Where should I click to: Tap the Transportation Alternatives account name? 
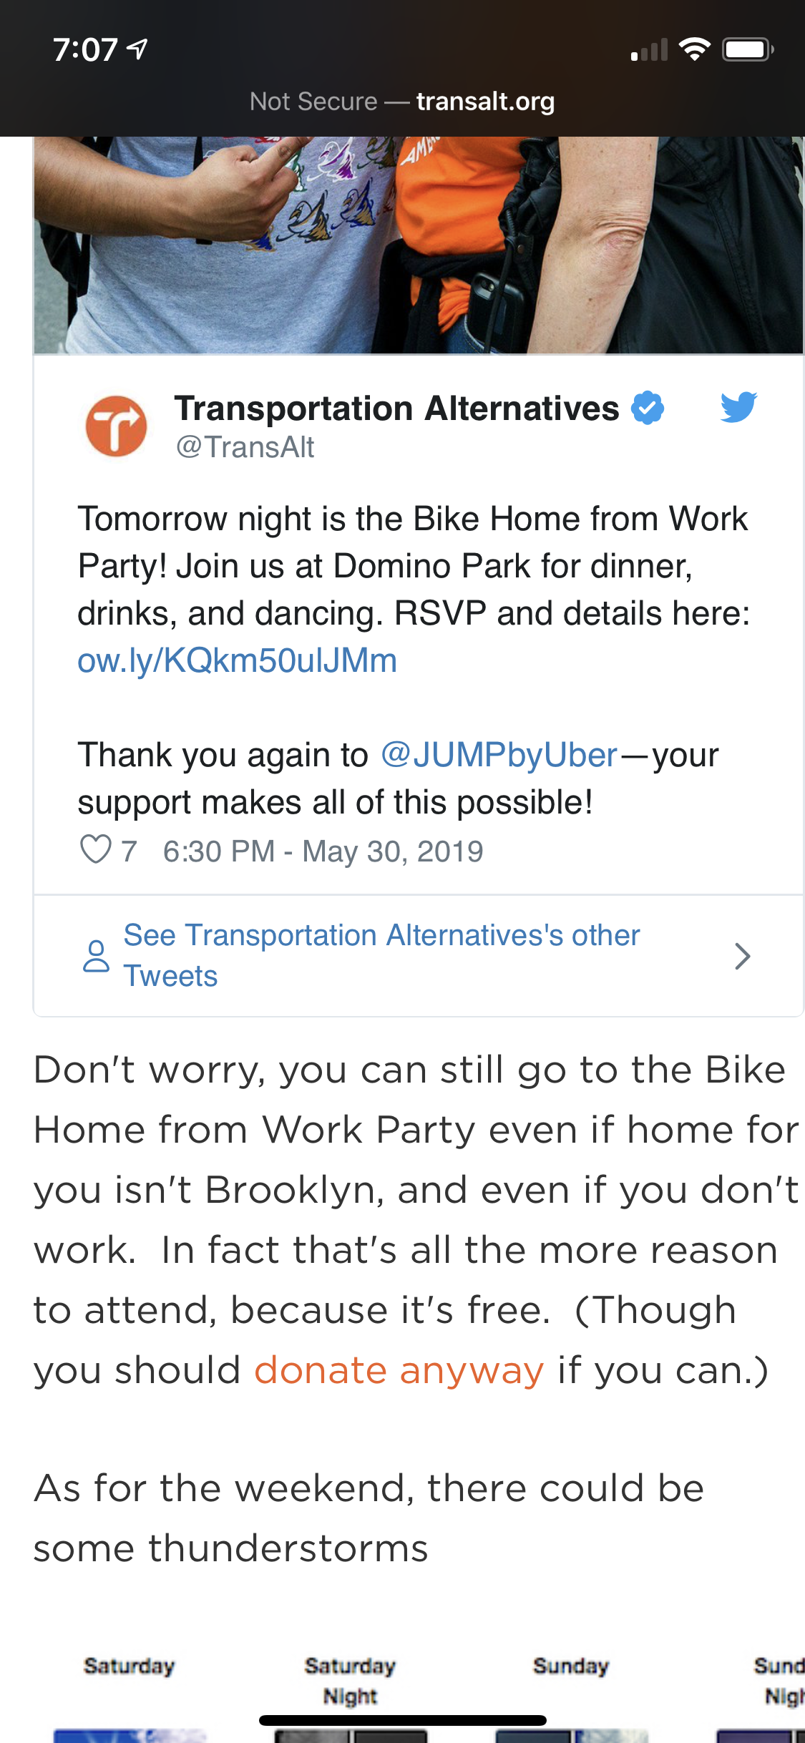click(396, 409)
